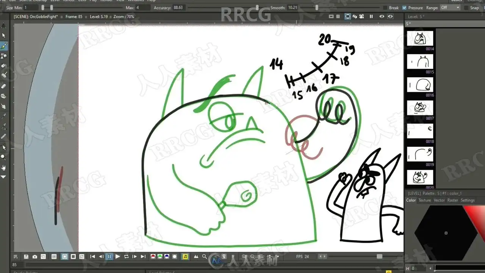Select the Zoom magnifier tool
The width and height of the screenshot is (485, 273).
(4, 157)
